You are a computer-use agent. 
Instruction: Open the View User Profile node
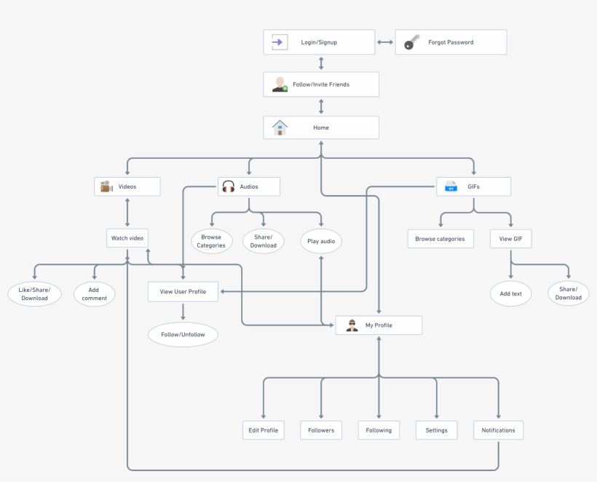183,291
